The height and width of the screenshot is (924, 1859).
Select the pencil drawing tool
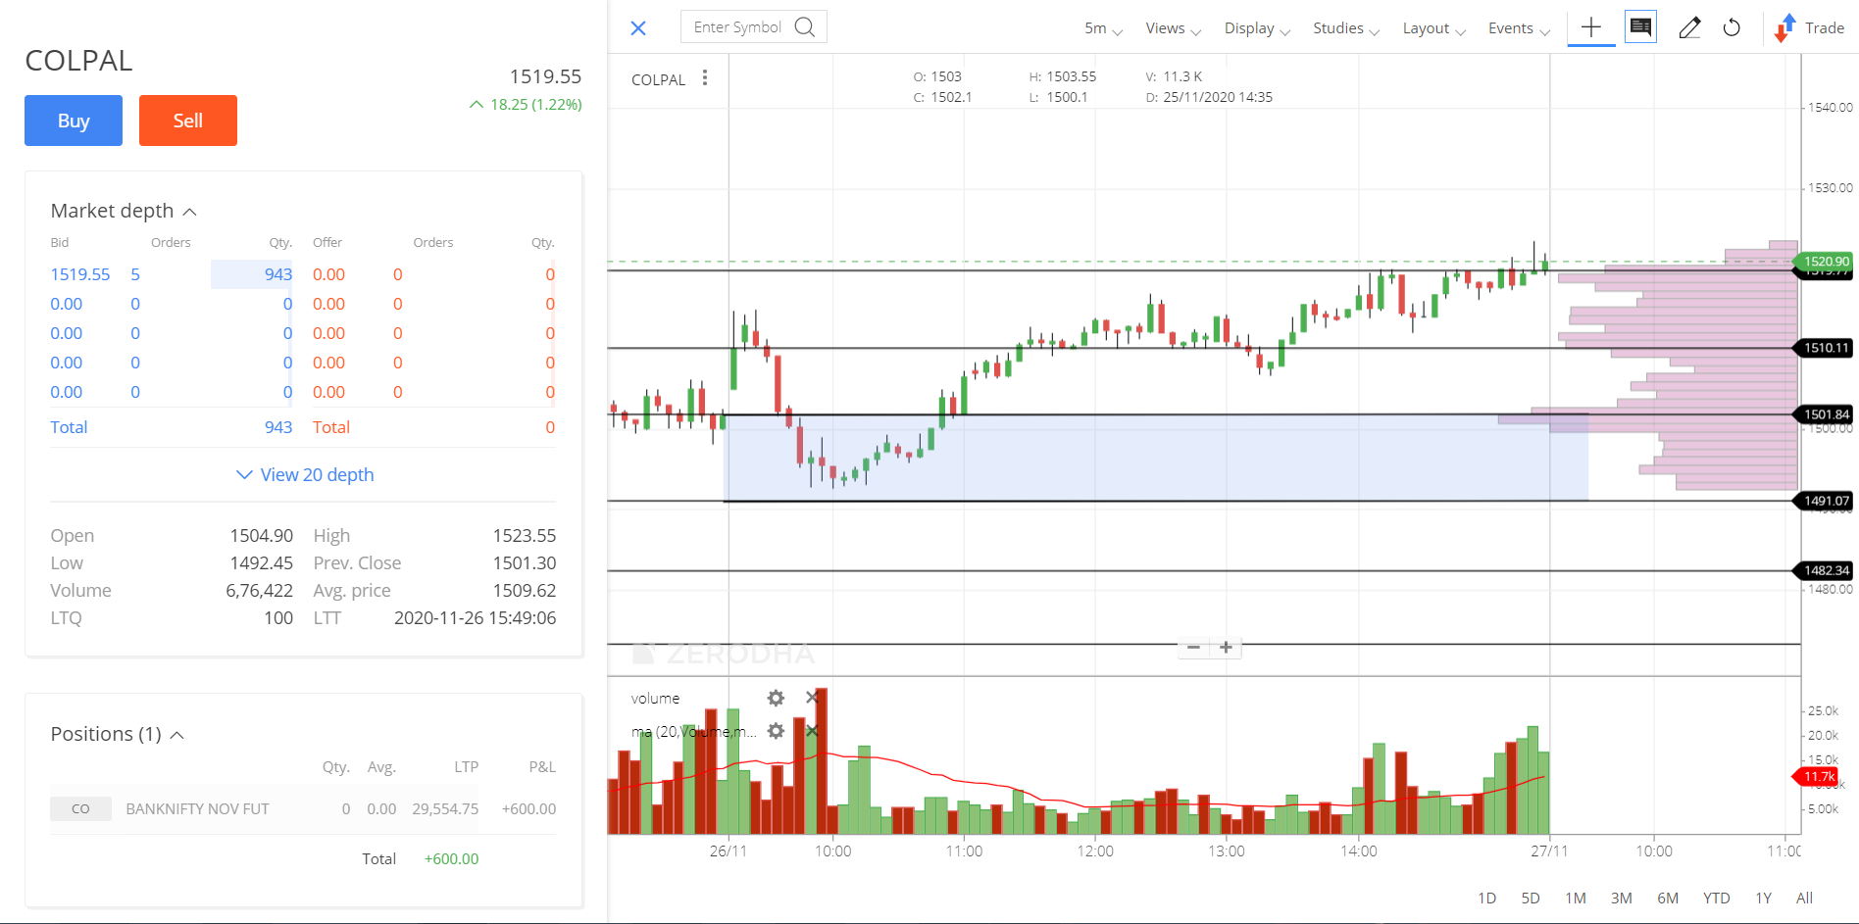click(x=1688, y=27)
